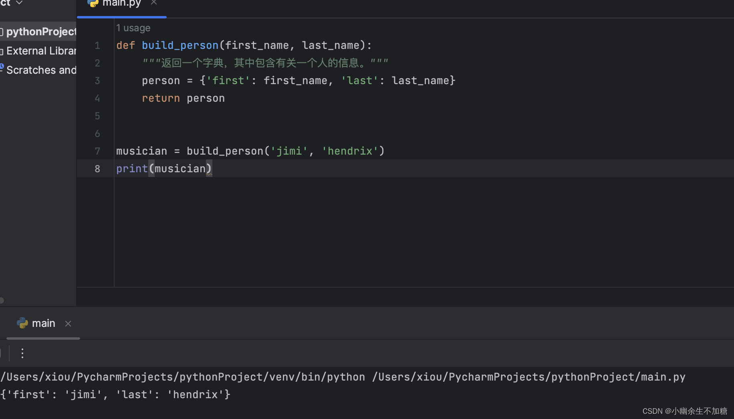Image resolution: width=734 pixels, height=419 pixels.
Task: Click the Scratches and Consoles icon
Action: point(2,68)
